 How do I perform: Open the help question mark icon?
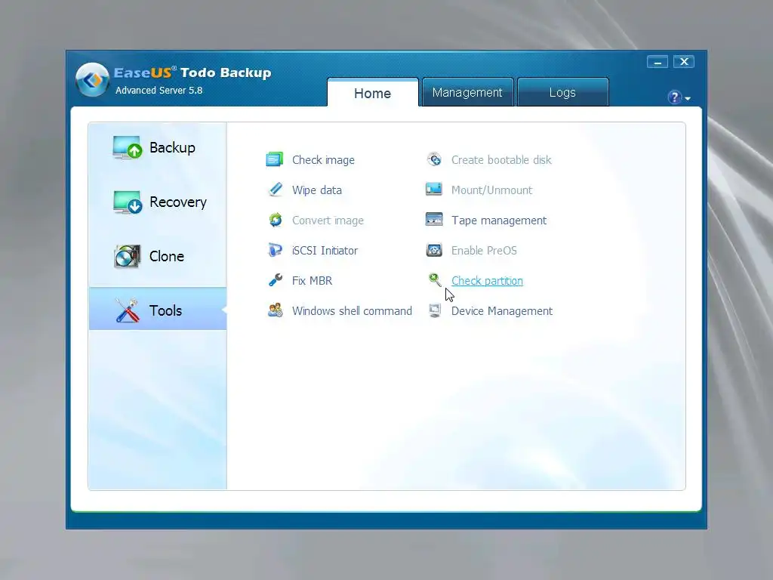pos(674,97)
